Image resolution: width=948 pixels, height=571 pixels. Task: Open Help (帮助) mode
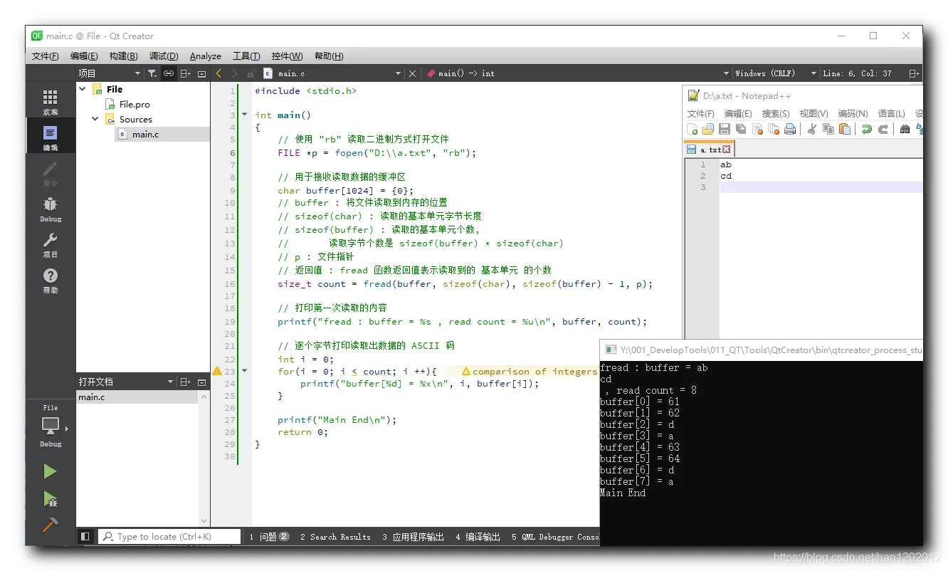click(50, 280)
